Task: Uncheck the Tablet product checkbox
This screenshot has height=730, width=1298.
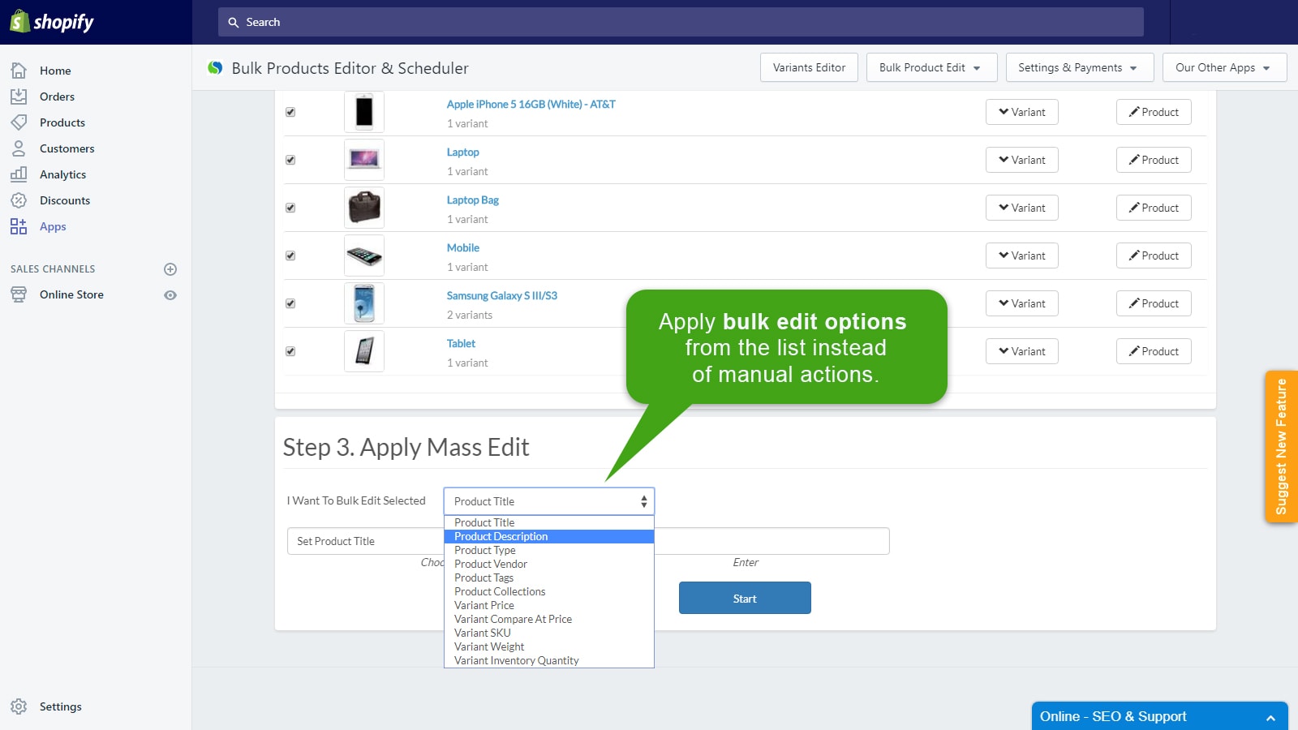Action: point(290,351)
